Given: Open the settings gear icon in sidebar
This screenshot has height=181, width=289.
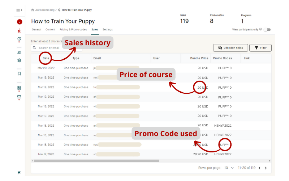Looking at the screenshot, I should (19, 60).
